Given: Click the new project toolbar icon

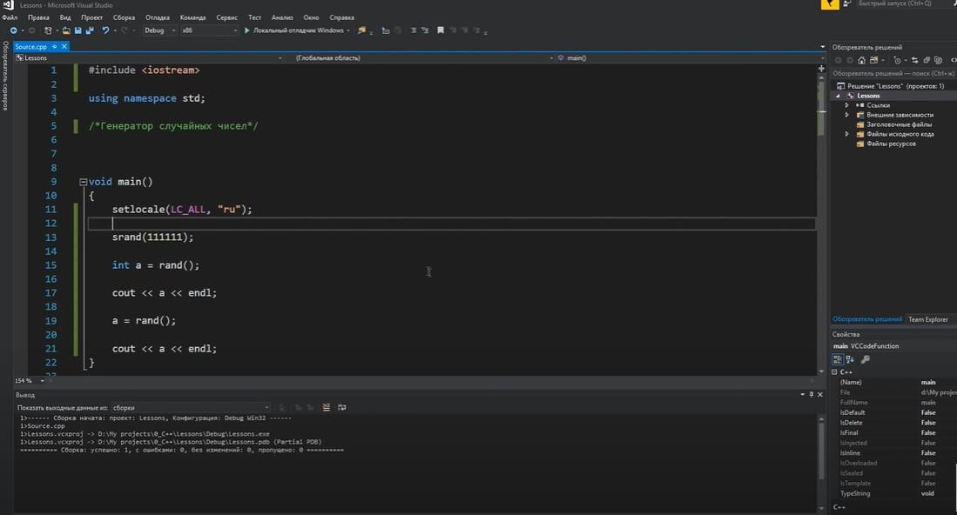Looking at the screenshot, I should point(48,30).
